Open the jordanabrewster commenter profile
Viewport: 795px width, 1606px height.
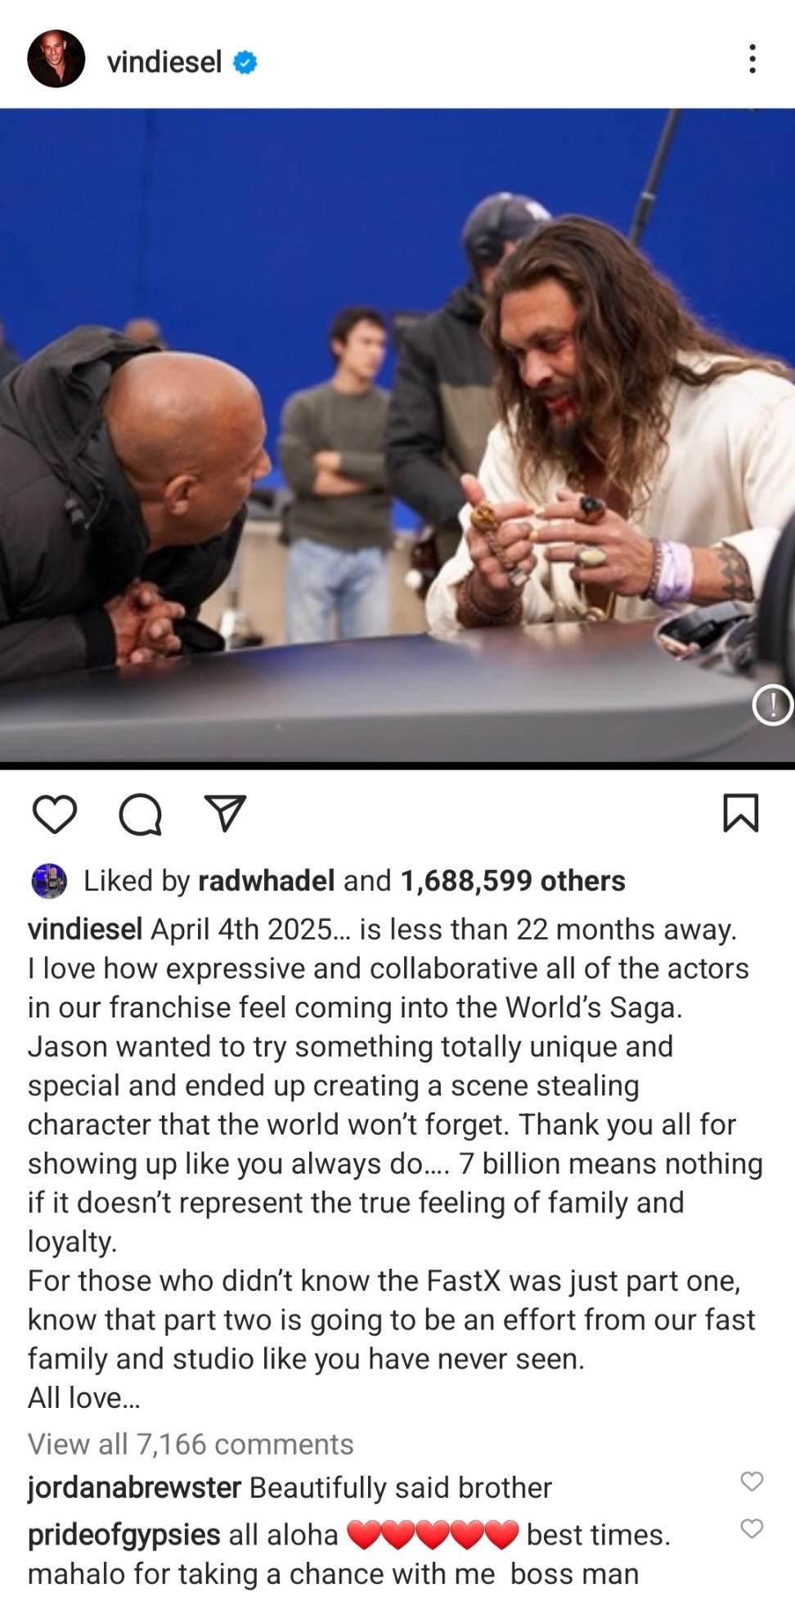(134, 1487)
